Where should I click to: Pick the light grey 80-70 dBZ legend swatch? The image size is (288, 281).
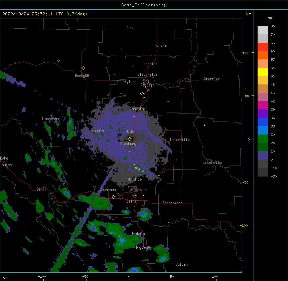point(263,30)
